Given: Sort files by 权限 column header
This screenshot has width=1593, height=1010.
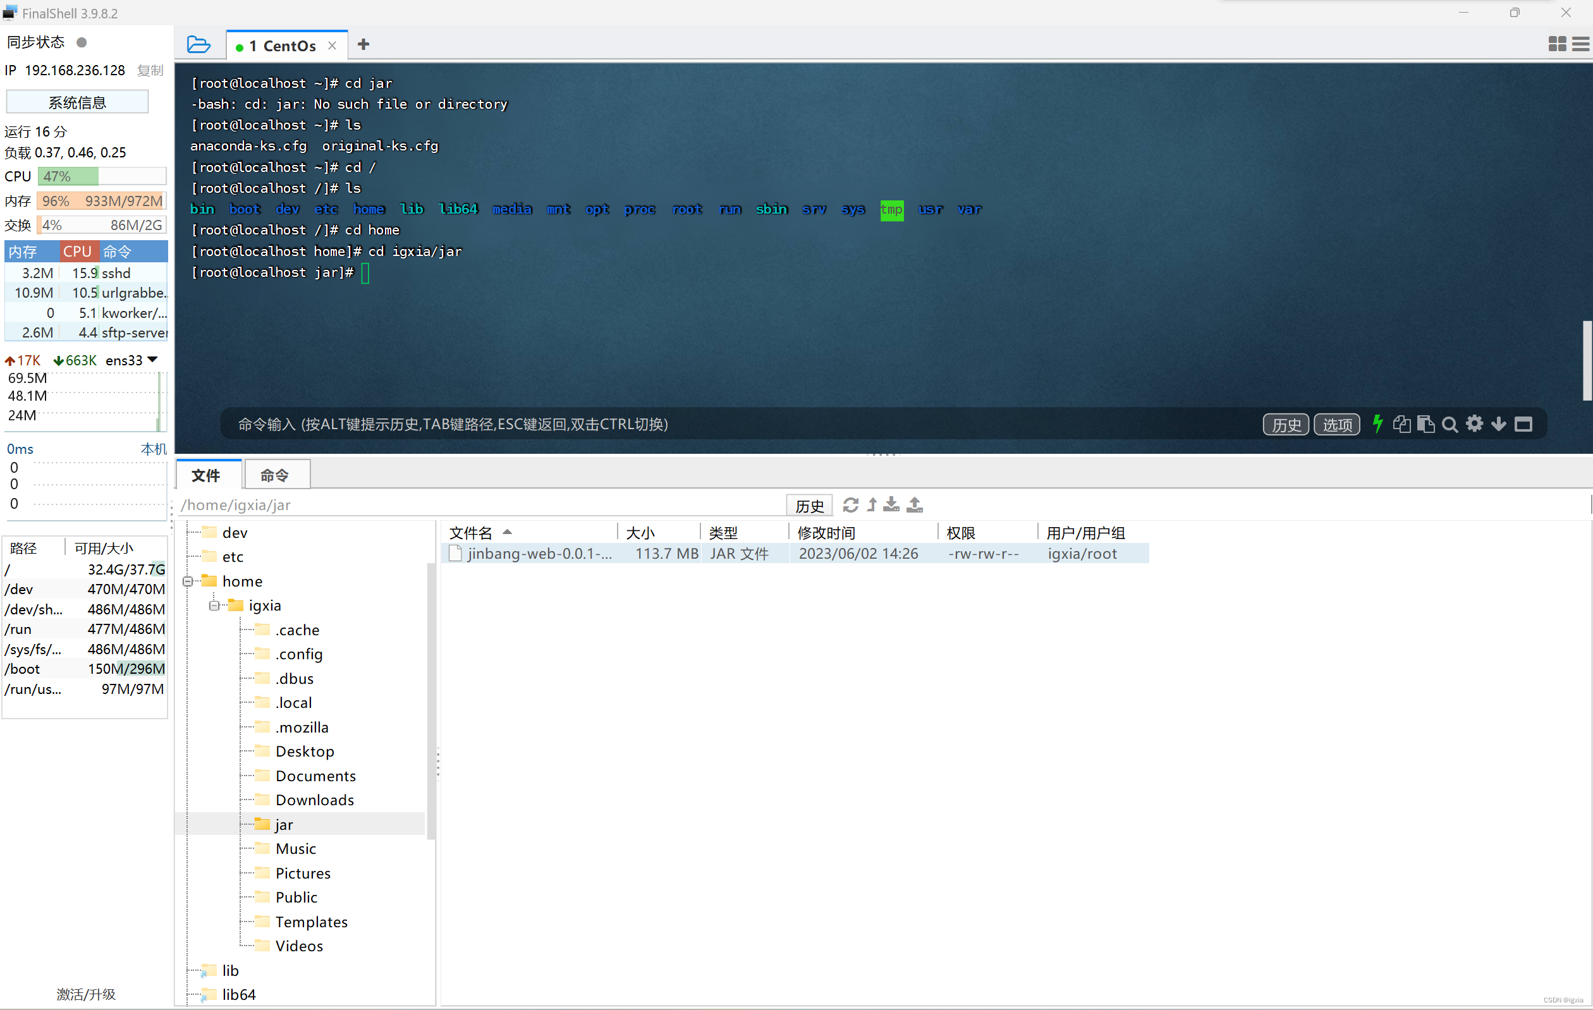Looking at the screenshot, I should click(987, 532).
